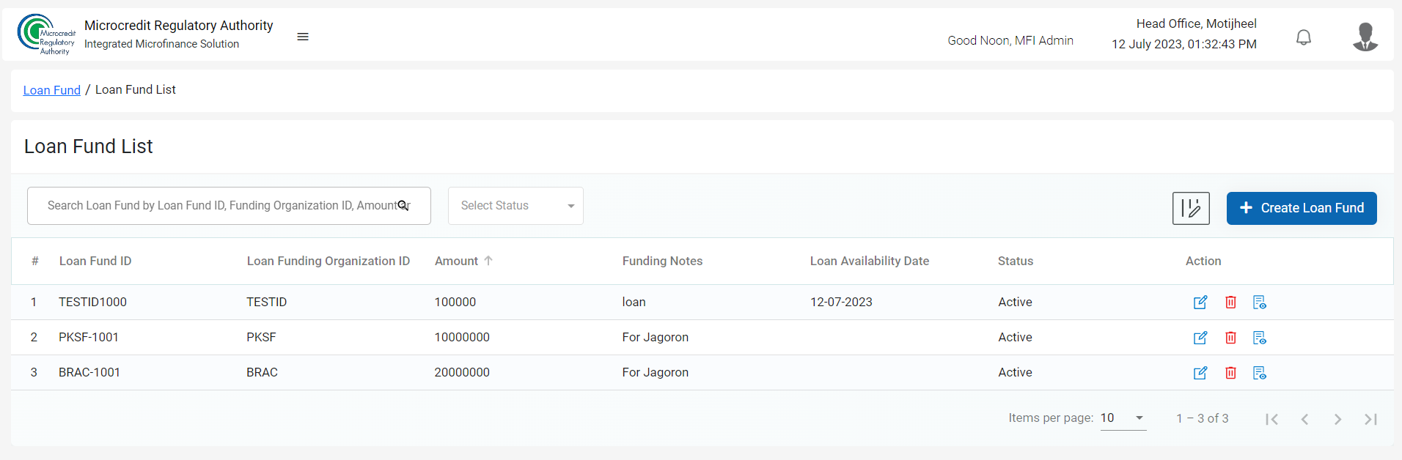1402x460 pixels.
Task: Click the BRAC organization cell
Action: point(262,372)
